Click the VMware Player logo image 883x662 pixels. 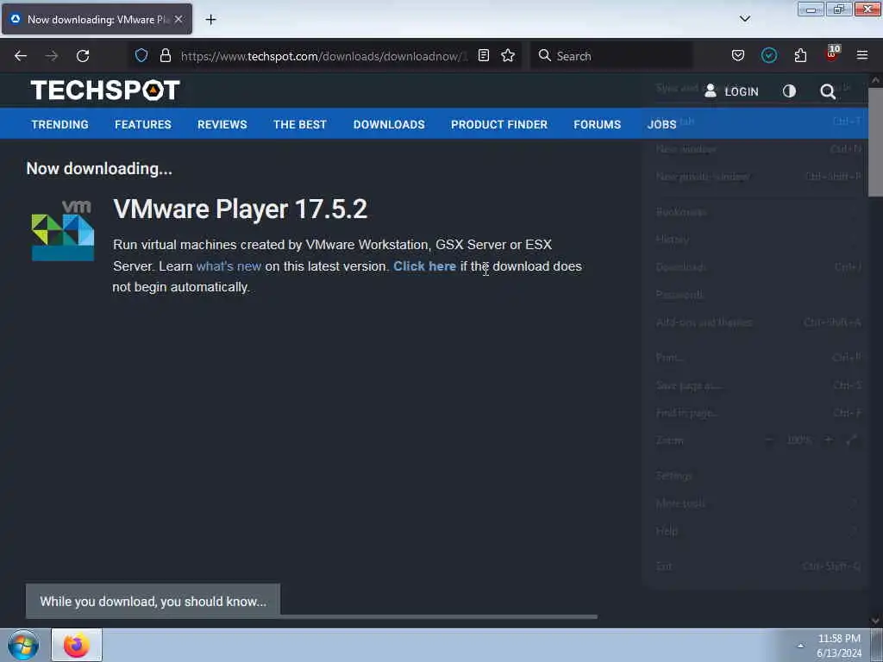[62, 230]
